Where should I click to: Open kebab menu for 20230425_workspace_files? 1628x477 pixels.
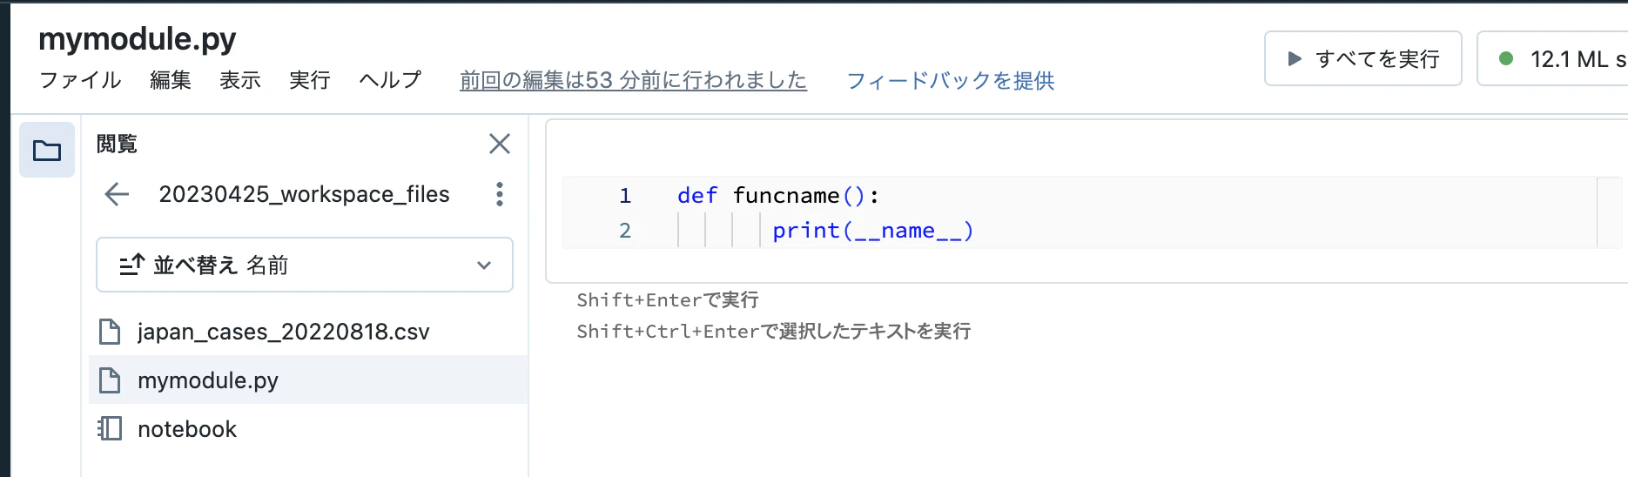click(x=500, y=194)
